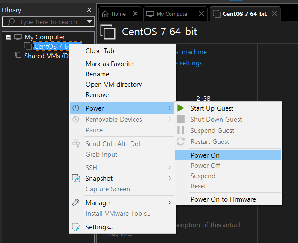298x243 pixels.
Task: Select Open VM directory
Action: point(122,85)
